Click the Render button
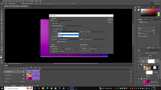This screenshot has height=90, width=161. (x=110, y=19)
